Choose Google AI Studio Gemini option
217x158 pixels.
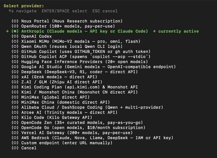pos(94,67)
